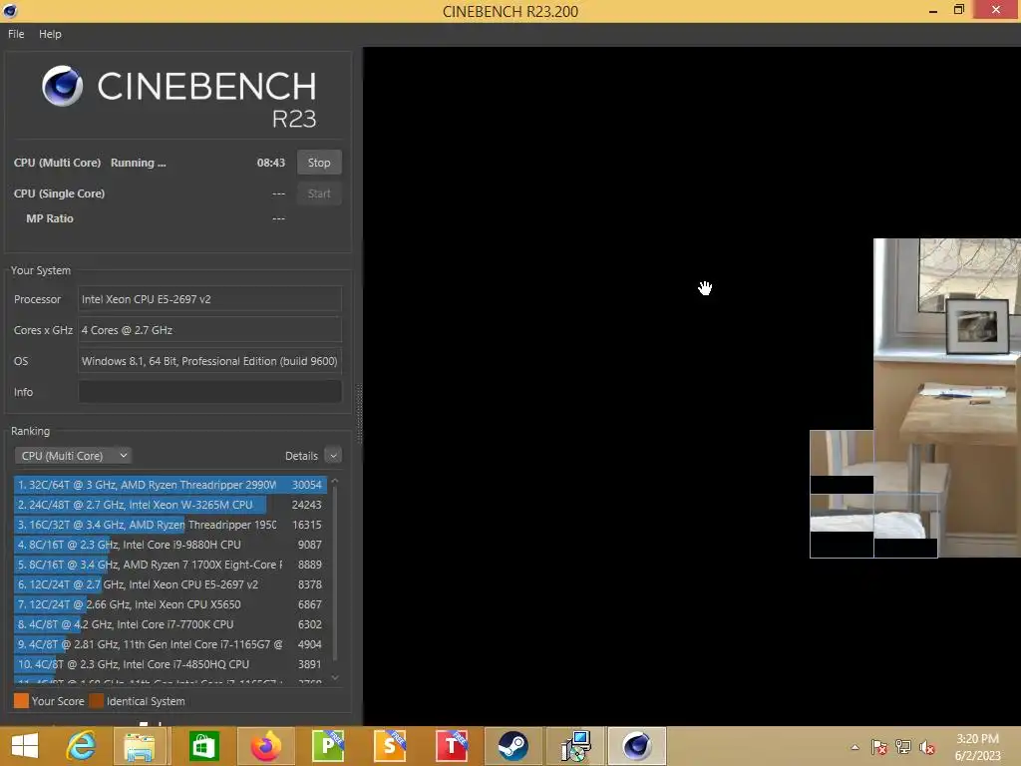Click the Cinebench logo sphere icon
Viewport: 1021px width, 766px height.
coord(63,86)
